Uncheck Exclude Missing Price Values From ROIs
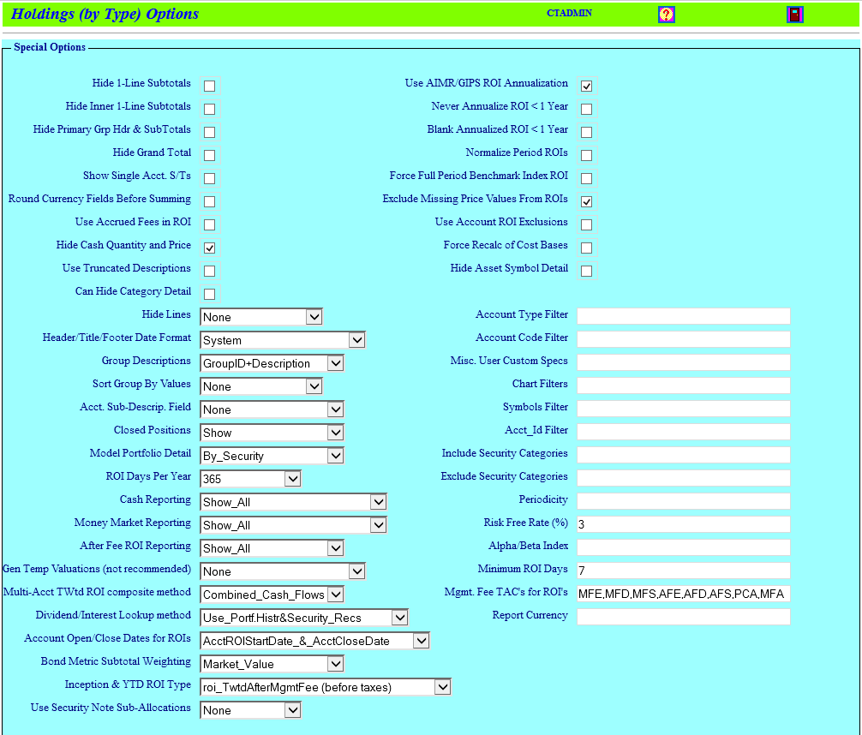The image size is (862, 735). coord(586,200)
